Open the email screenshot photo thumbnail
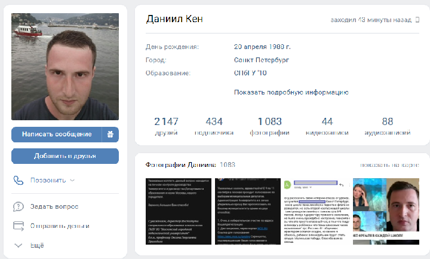This screenshot has width=430, height=259. pyautogui.click(x=317, y=211)
